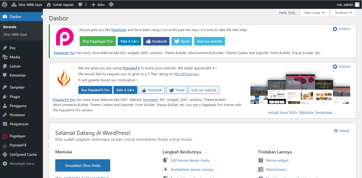The width and height of the screenshot is (362, 178).
Task: Open Situs Milik Saya in the top admin bar
Action: (27, 5)
